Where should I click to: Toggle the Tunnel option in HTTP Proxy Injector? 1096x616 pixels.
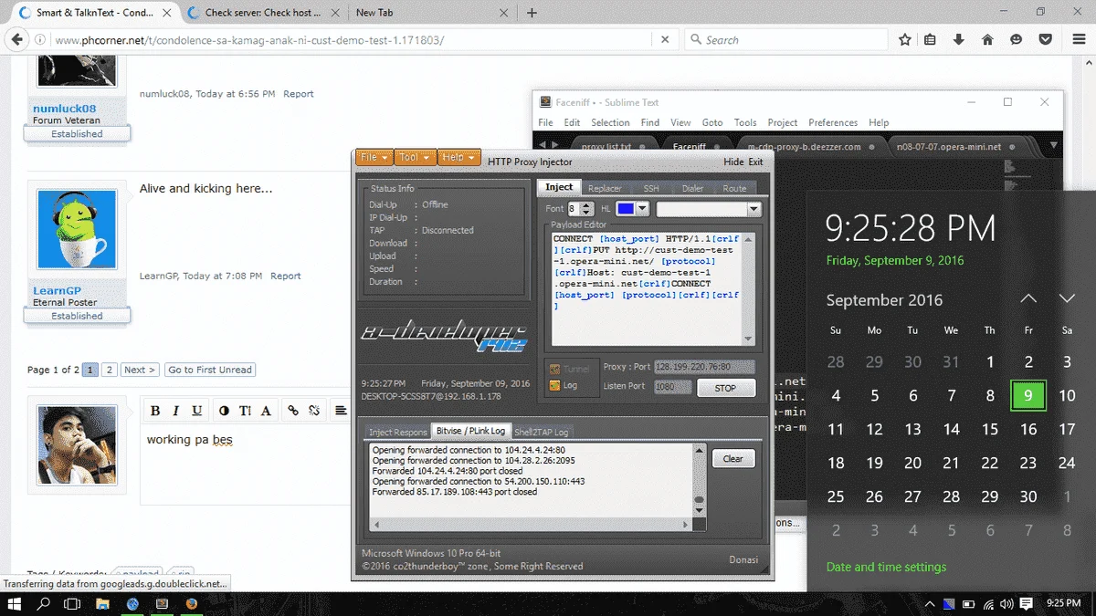(569, 369)
